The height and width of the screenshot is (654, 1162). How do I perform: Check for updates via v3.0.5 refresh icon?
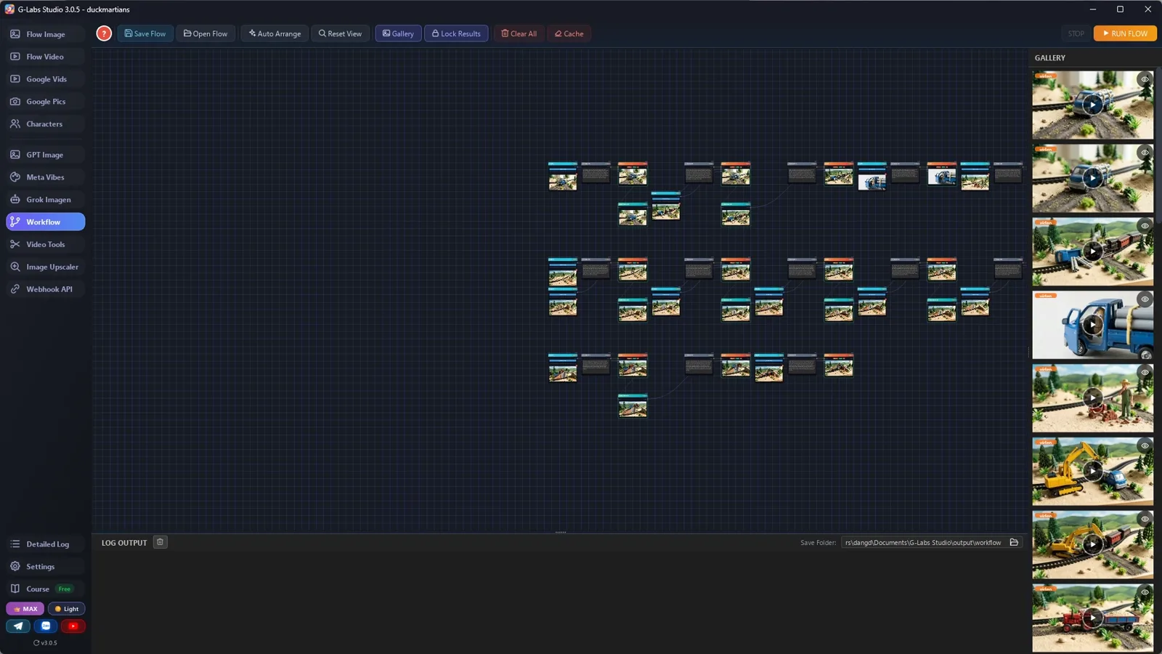coord(45,643)
